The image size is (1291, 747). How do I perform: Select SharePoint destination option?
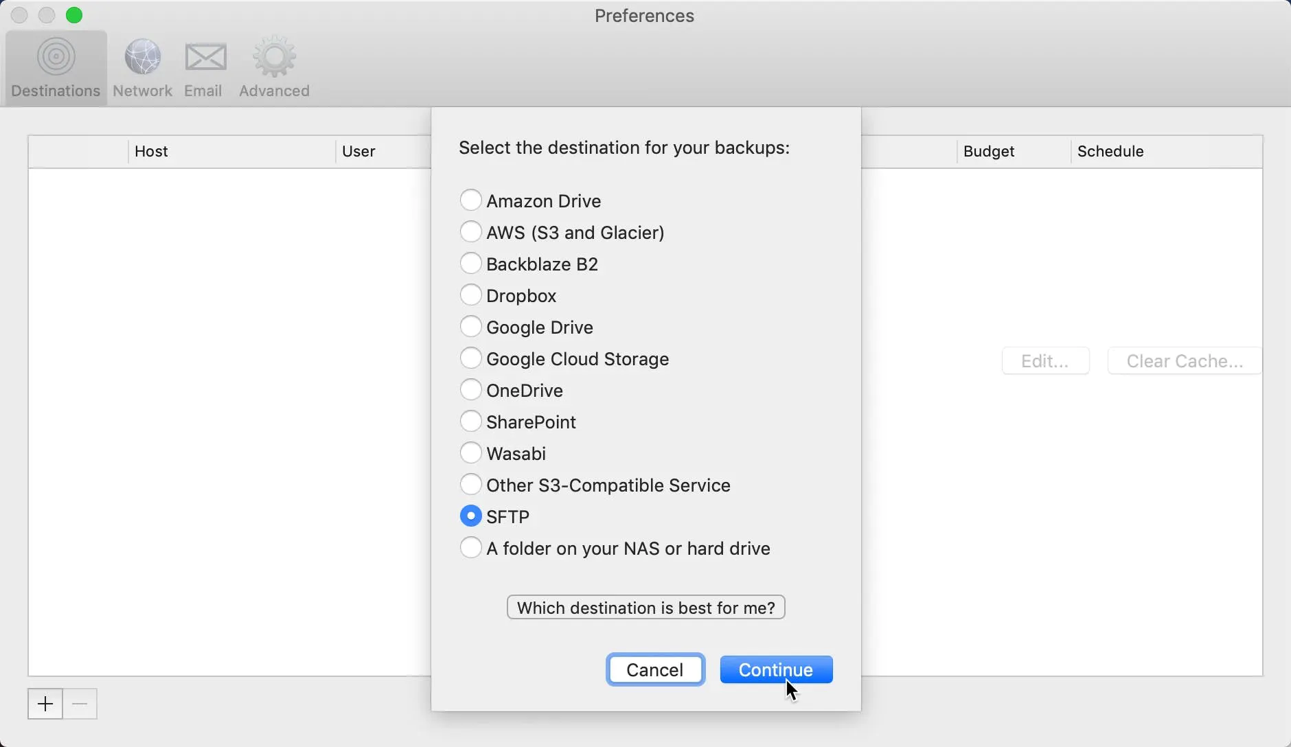(x=470, y=422)
